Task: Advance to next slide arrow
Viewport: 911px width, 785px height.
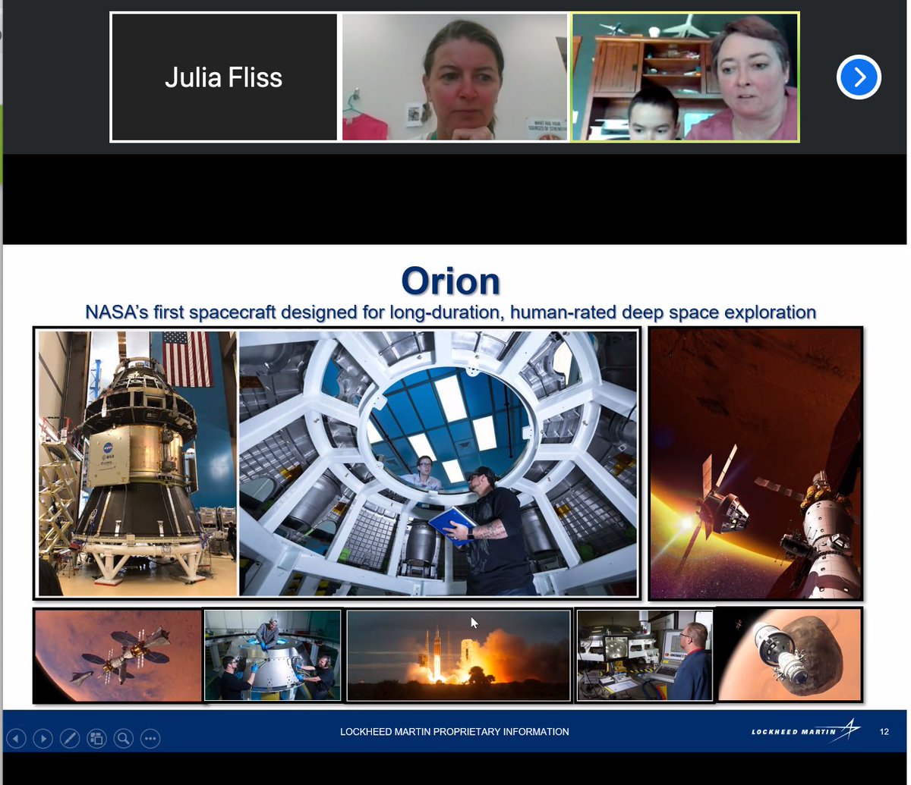Action: (43, 737)
